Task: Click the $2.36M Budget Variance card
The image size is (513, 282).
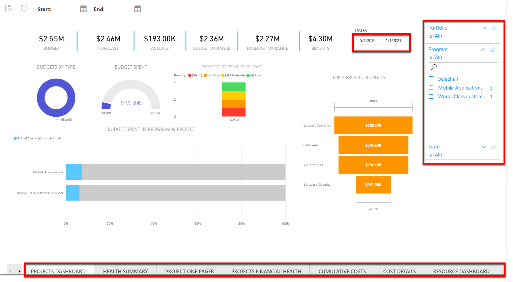Action: pos(212,42)
